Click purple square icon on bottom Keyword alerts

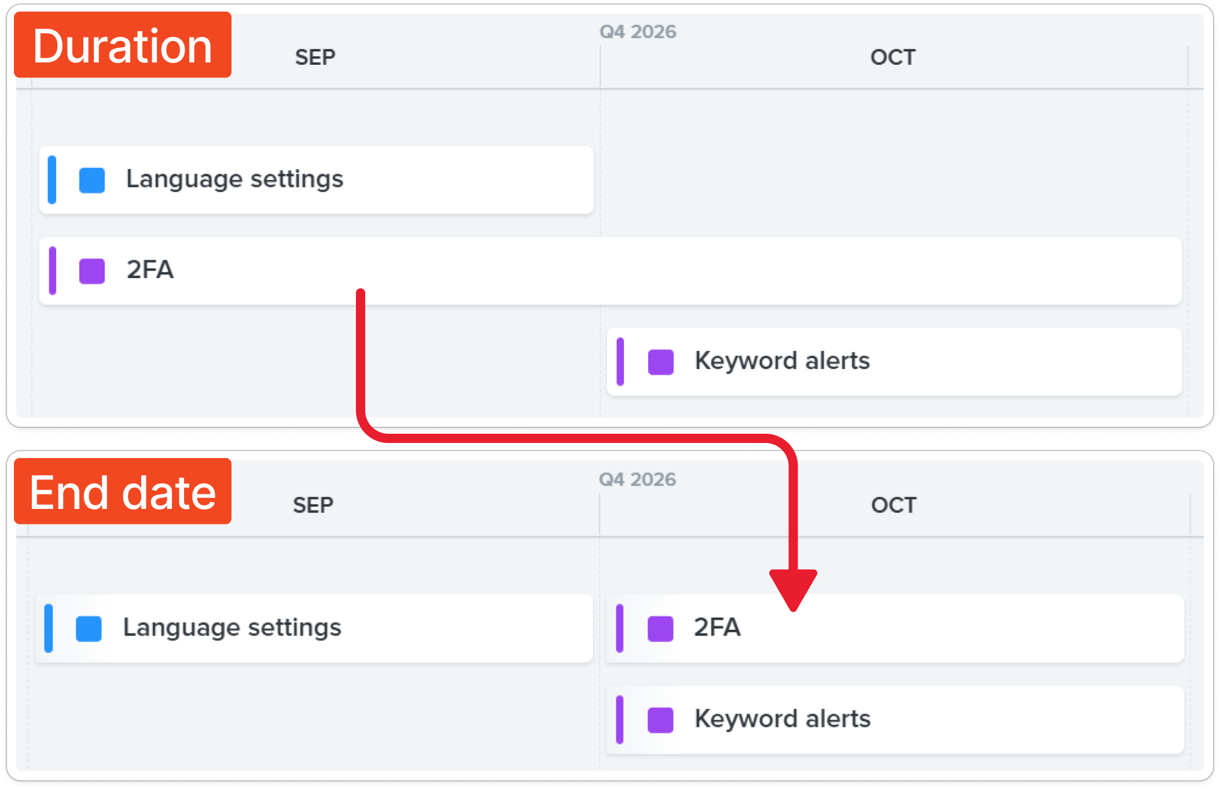pyautogui.click(x=660, y=720)
